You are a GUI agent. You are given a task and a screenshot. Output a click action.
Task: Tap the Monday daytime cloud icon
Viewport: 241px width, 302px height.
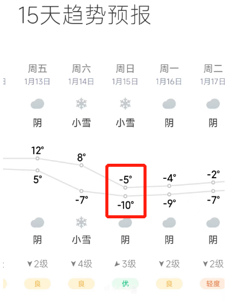coord(169,104)
